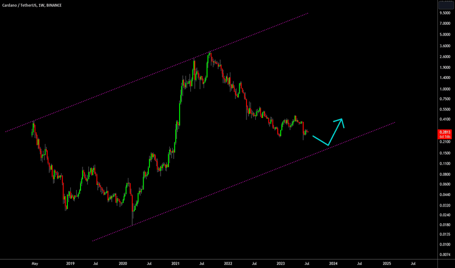Image resolution: width=455 pixels, height=268 pixels.
Task: Select the 2023 time axis label
Action: (281, 264)
